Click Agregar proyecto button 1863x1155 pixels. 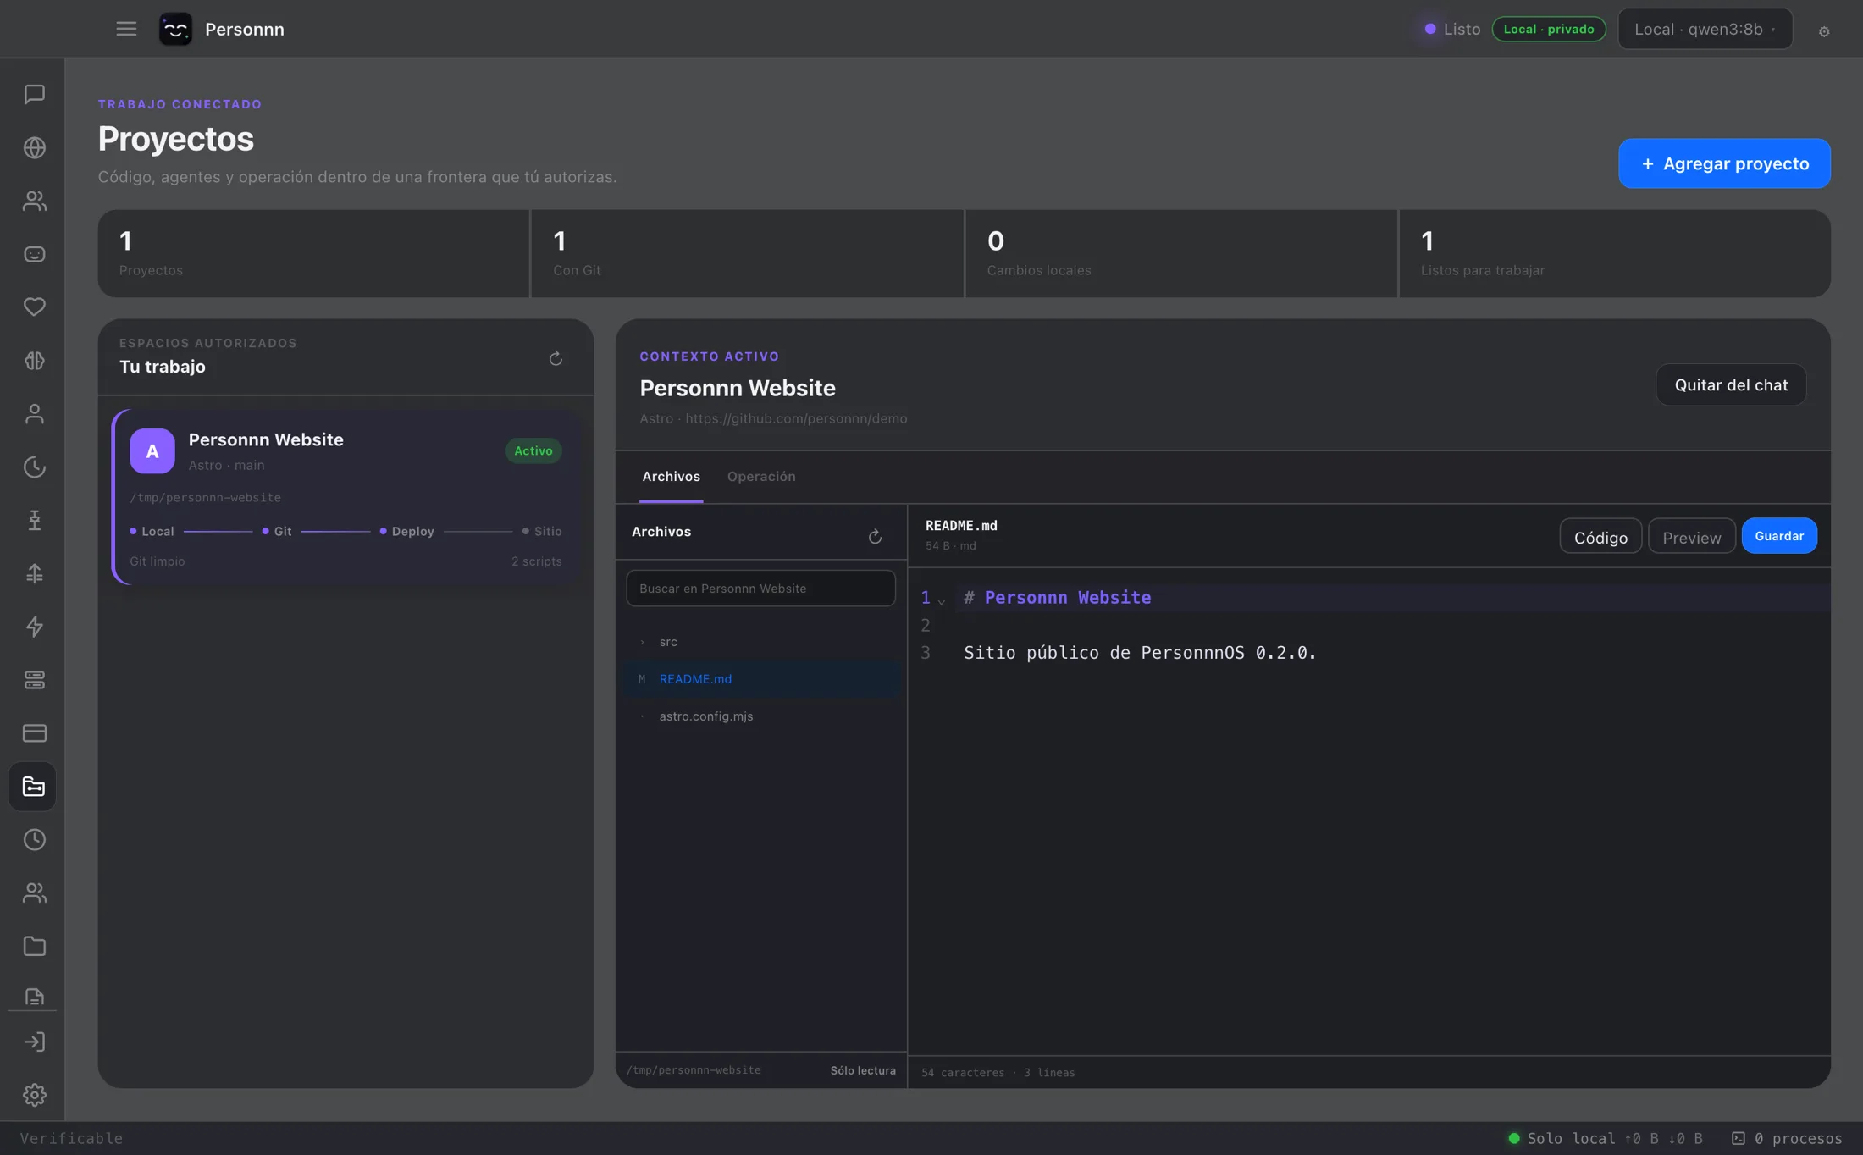coord(1724,163)
